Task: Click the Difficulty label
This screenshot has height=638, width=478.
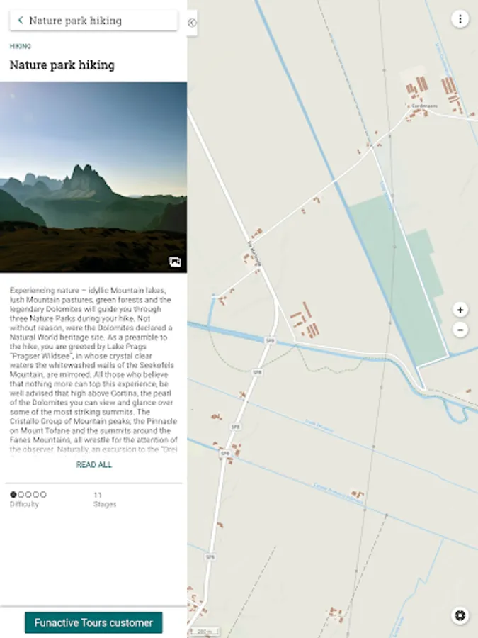Action: click(x=24, y=504)
